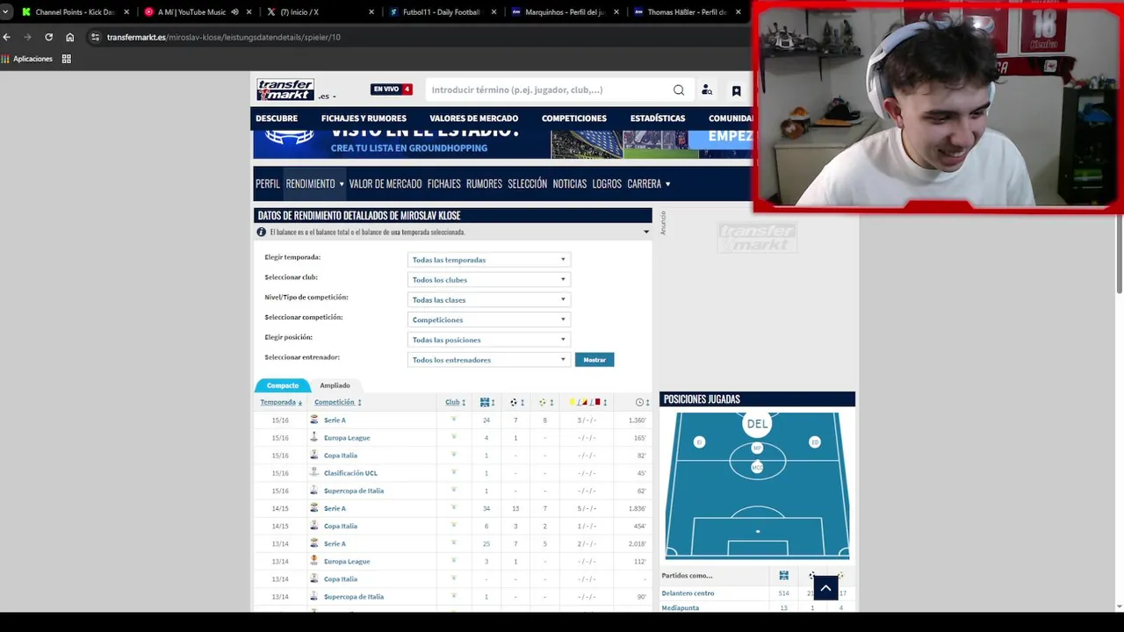The width and height of the screenshot is (1124, 632).
Task: Open the .es country selector
Action: pyautogui.click(x=328, y=97)
